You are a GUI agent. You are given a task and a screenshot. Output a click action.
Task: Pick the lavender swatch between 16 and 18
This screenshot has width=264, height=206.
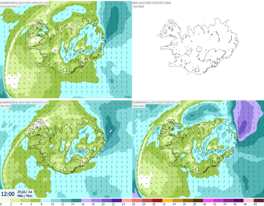[86, 200]
